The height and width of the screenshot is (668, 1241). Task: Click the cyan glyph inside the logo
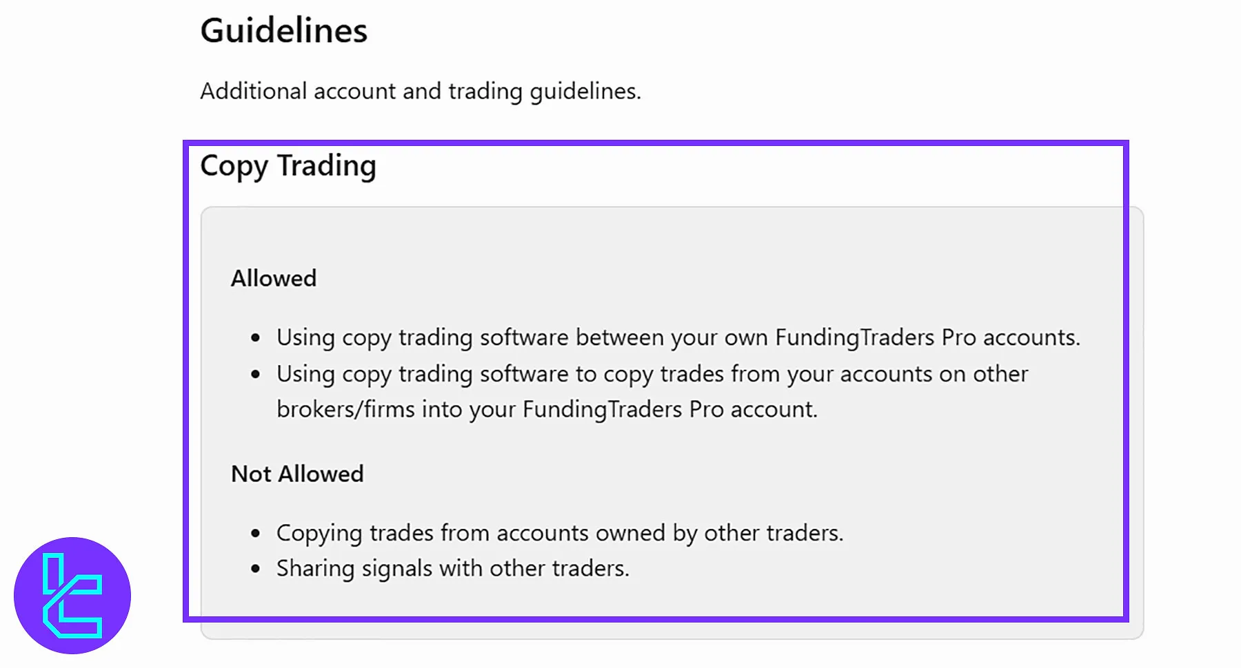71,596
